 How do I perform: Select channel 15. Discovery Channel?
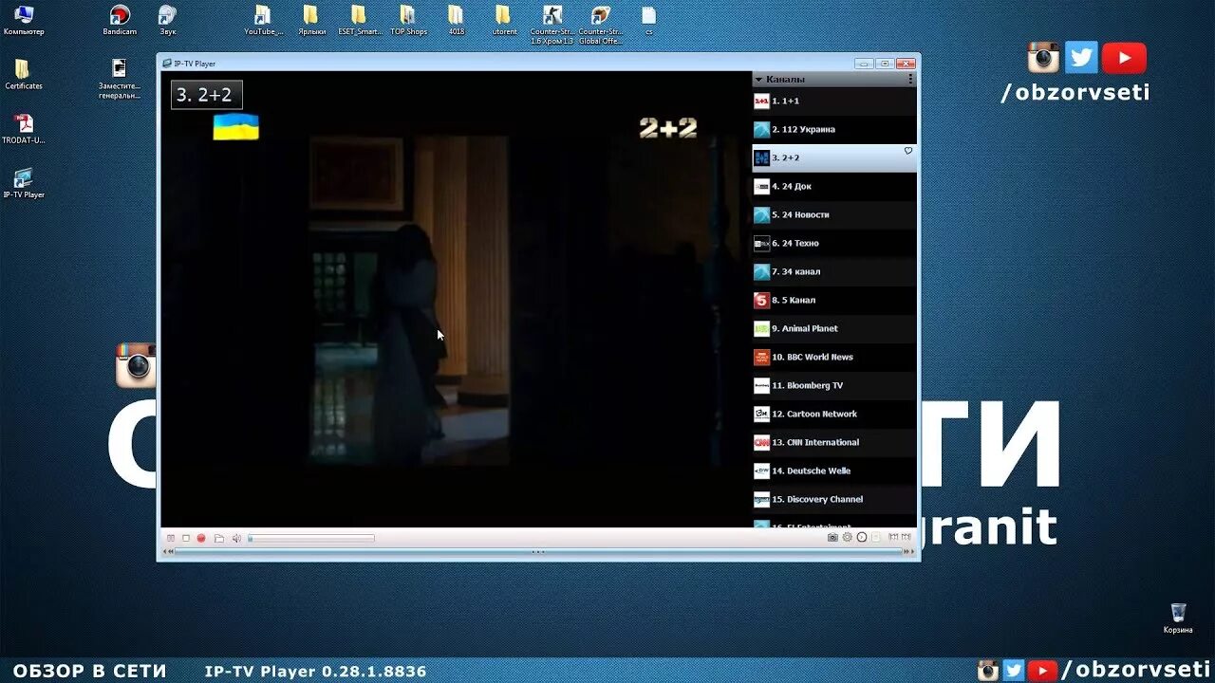(834, 499)
